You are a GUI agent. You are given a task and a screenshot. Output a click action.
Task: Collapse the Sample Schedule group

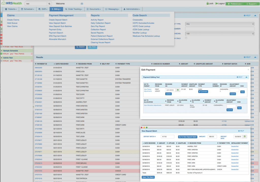pos(2,51)
